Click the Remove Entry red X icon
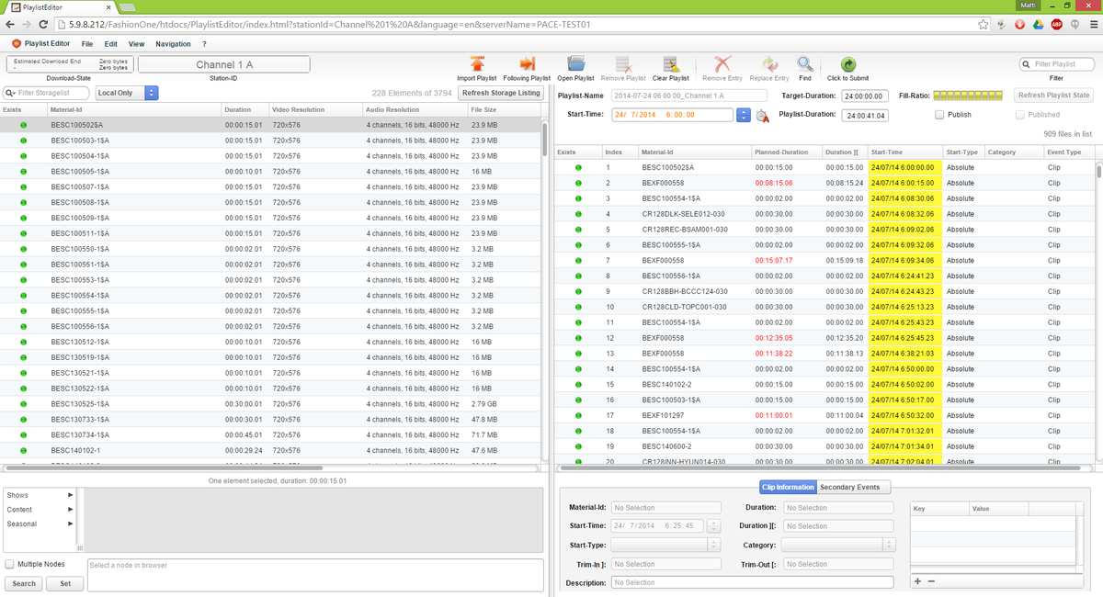 pyautogui.click(x=722, y=63)
